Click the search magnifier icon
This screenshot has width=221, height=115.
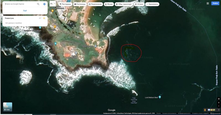pyautogui.click(x=38, y=4)
